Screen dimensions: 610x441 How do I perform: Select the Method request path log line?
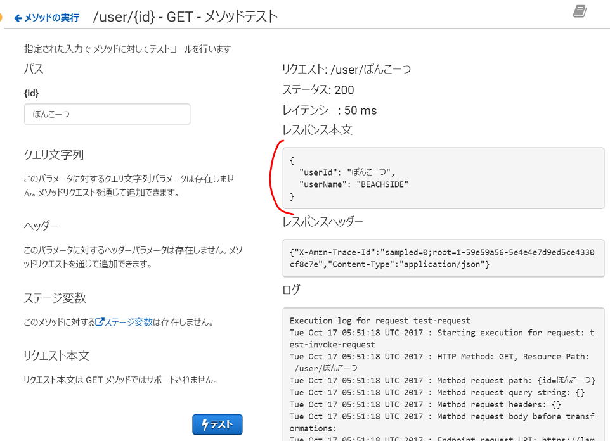(443, 380)
